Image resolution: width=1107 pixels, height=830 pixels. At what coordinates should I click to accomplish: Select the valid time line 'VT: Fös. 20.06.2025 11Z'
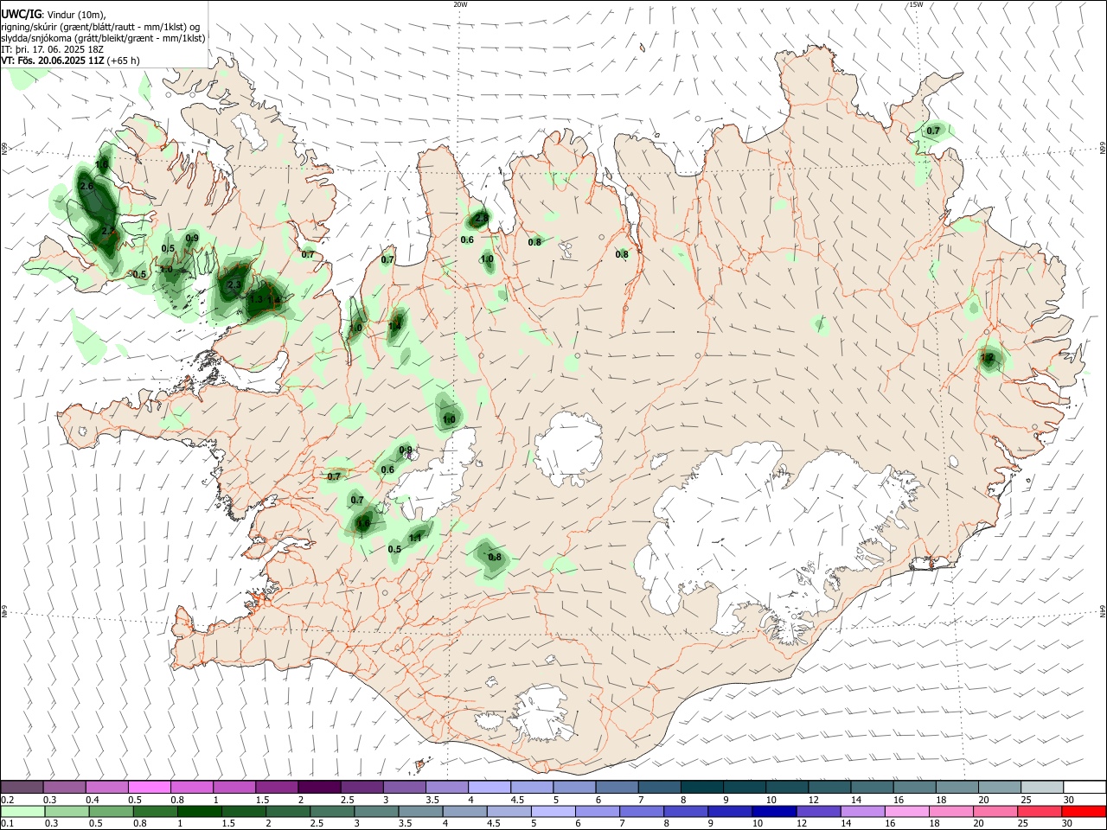pyautogui.click(x=54, y=61)
